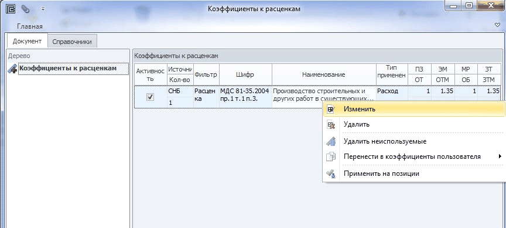This screenshot has width=506, height=228.
Task: Expand the Перенести в коэффициенты пользователя submenu arrow
Action: point(500,156)
